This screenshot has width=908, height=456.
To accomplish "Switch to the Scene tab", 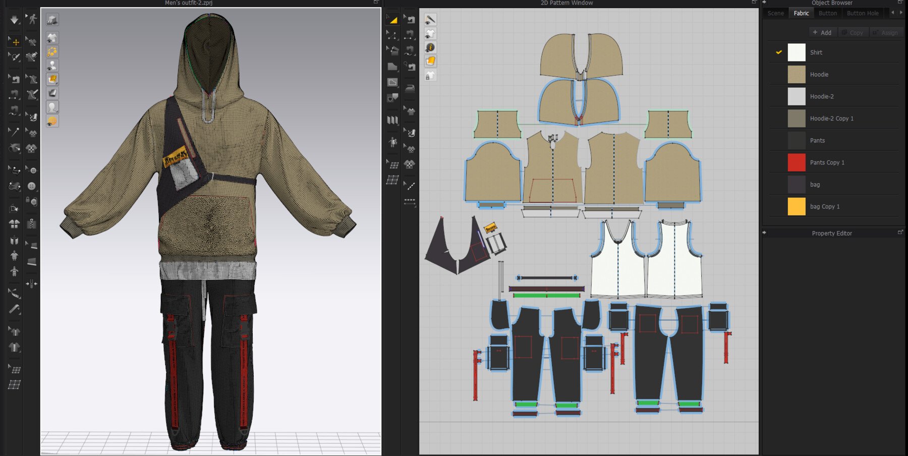I will 776,13.
